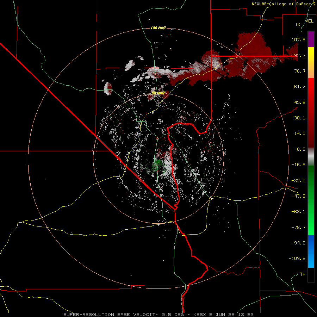Click the blue segment of the color bar
This screenshot has height=317, width=317.
pos(311,251)
